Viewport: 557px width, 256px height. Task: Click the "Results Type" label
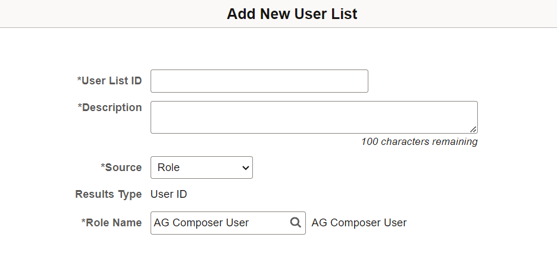(x=108, y=194)
